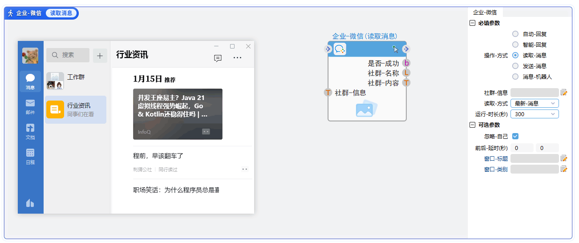Click the 是否-成功 output port 'b'
The image size is (579, 243).
406,63
